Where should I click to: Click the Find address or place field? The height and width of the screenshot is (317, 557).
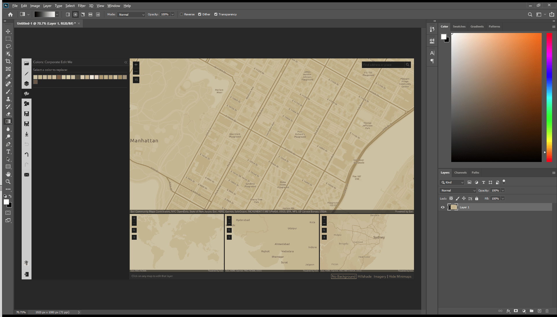click(383, 65)
